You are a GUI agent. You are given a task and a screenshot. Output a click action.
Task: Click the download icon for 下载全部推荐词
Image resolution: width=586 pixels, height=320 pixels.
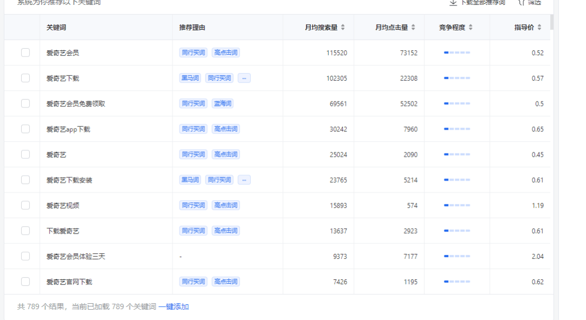pyautogui.click(x=453, y=3)
